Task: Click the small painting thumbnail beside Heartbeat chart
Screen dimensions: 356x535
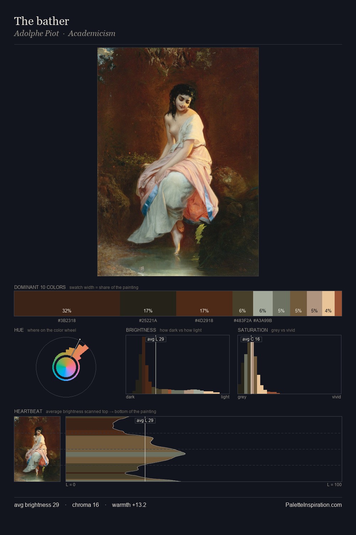Action: tap(37, 449)
